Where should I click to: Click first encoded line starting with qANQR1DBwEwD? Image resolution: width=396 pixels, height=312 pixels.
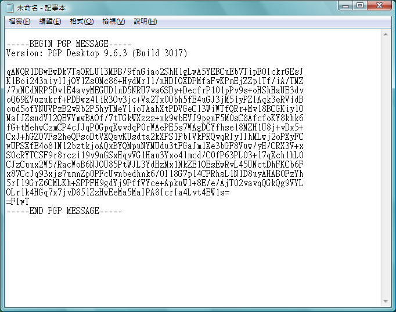click(154, 72)
